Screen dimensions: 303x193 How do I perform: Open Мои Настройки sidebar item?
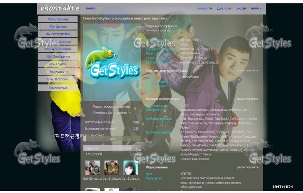click(58, 79)
